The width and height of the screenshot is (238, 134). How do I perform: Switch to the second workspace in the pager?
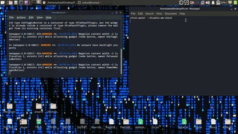click(39, 2)
